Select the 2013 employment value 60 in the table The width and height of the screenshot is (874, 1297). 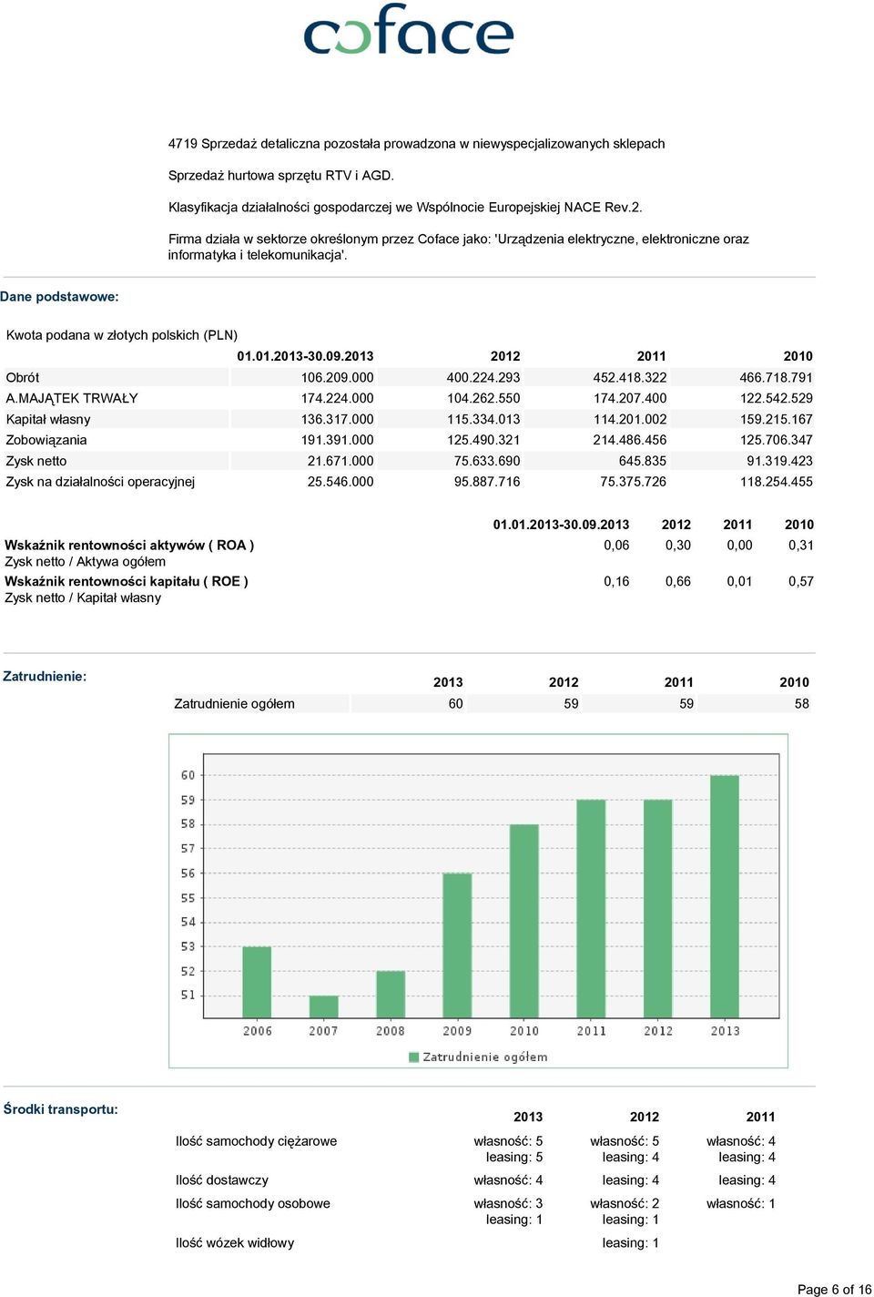point(456,703)
